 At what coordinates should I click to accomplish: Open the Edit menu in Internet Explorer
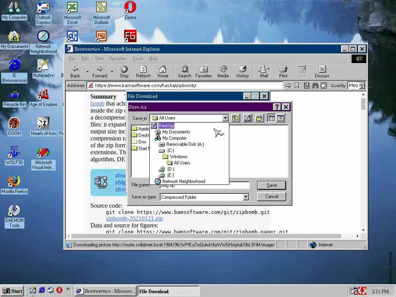tap(85, 59)
